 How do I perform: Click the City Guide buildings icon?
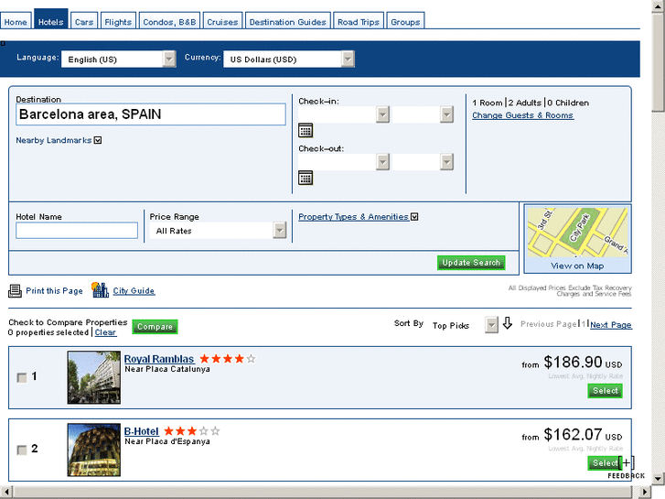100,290
